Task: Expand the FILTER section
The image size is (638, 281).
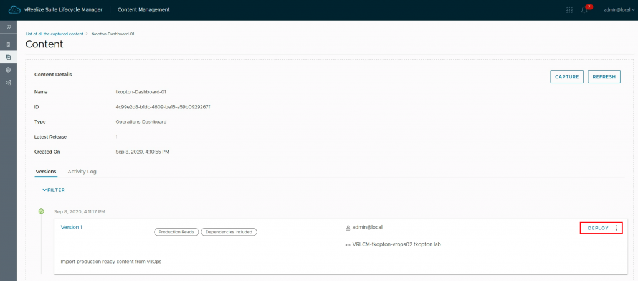Action: pos(54,190)
